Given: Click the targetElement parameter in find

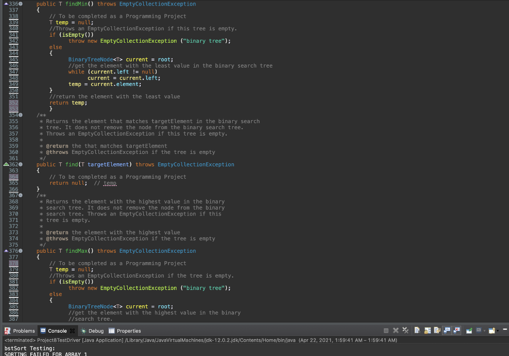Looking at the screenshot, I should (108, 164).
